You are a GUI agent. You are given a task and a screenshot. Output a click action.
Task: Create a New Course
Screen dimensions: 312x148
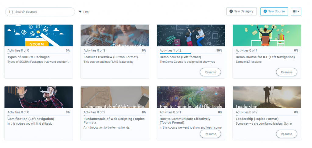coord(274,12)
